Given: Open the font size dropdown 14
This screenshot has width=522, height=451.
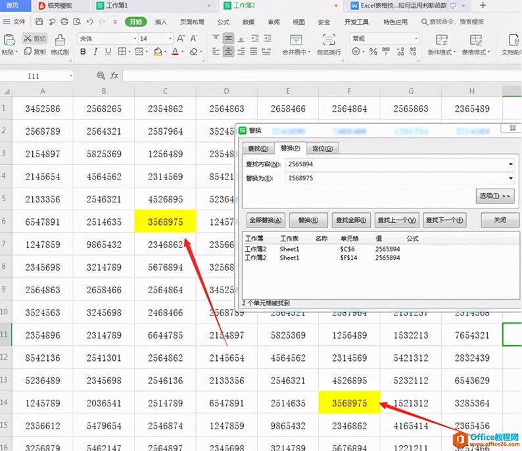Looking at the screenshot, I should [170, 39].
